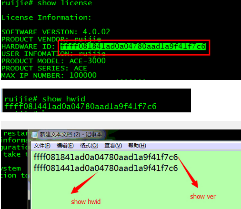Click the second hardware ID line in Notepad
The width and height of the screenshot is (241, 209).
pyautogui.click(x=106, y=168)
